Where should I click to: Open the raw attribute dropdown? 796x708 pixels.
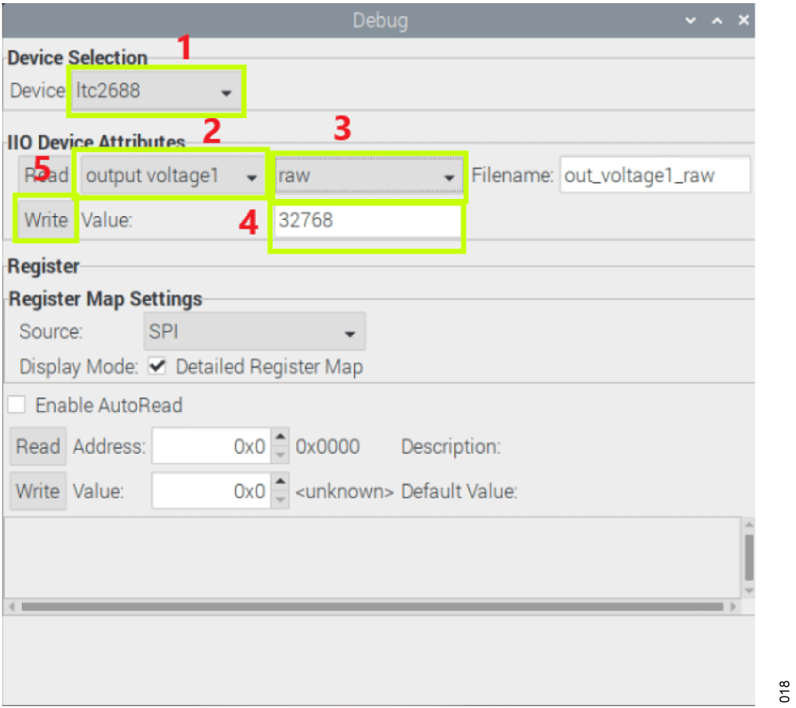coord(367,176)
